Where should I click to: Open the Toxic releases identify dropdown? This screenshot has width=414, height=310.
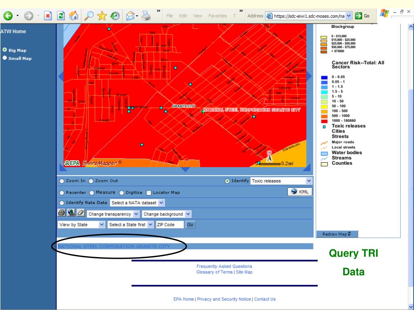click(x=281, y=181)
